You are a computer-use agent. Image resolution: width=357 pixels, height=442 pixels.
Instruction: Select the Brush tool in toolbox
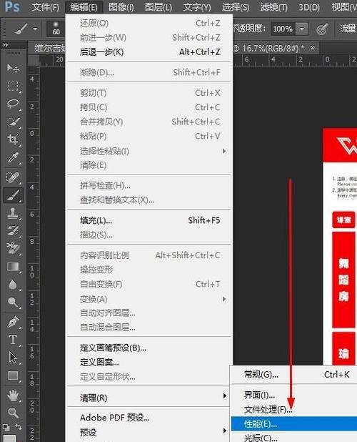(13, 195)
